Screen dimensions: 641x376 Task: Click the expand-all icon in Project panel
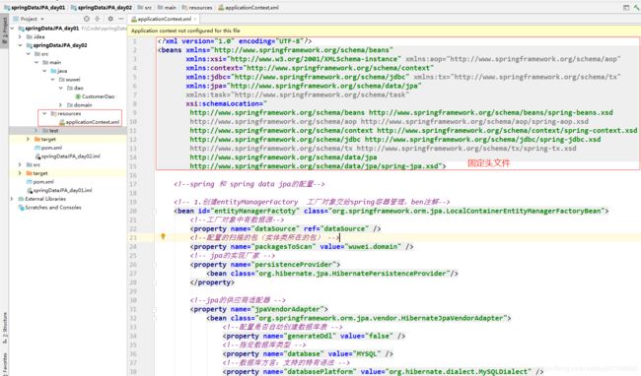[98, 19]
